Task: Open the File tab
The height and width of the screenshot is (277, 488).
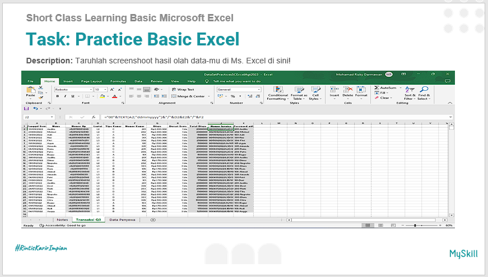Action: pyautogui.click(x=30, y=81)
